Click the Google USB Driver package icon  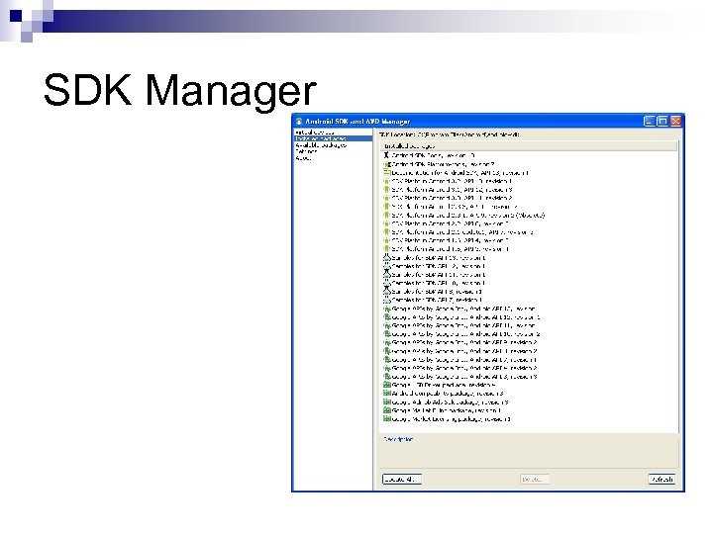tap(386, 385)
